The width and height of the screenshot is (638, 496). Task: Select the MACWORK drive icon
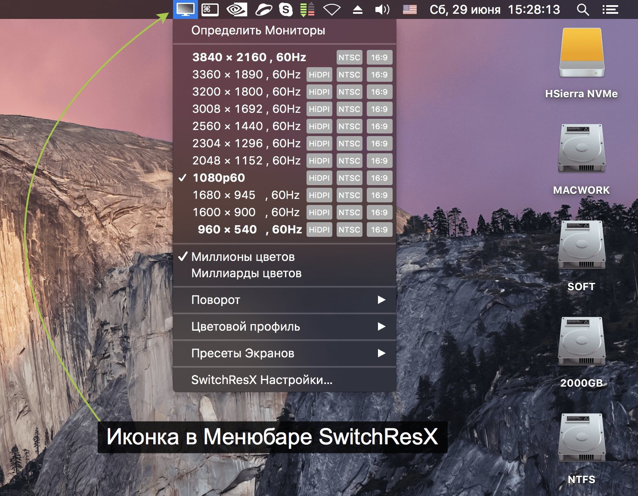[x=582, y=148]
